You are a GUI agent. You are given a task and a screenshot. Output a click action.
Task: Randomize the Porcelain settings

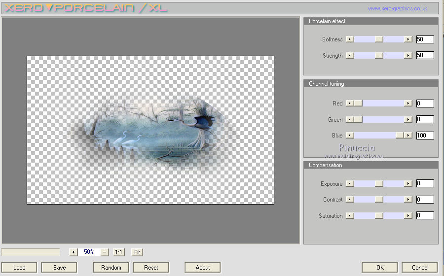(x=111, y=267)
